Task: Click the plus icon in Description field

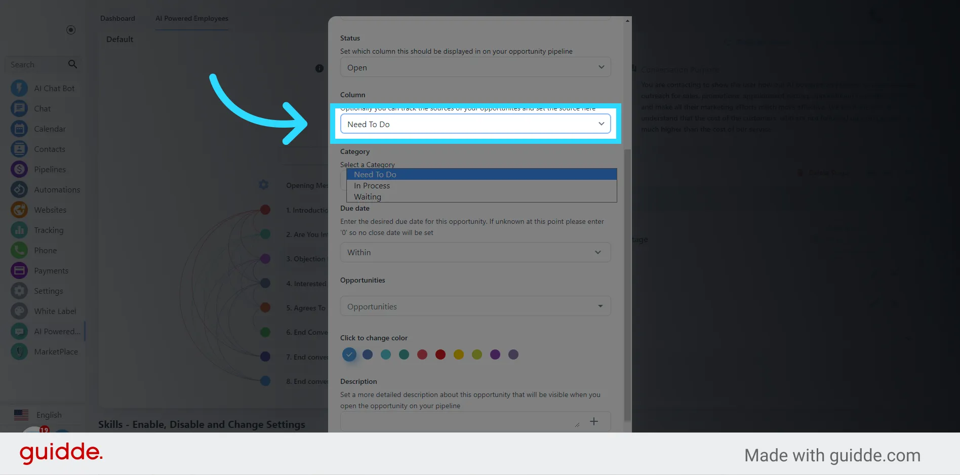Action: point(594,421)
